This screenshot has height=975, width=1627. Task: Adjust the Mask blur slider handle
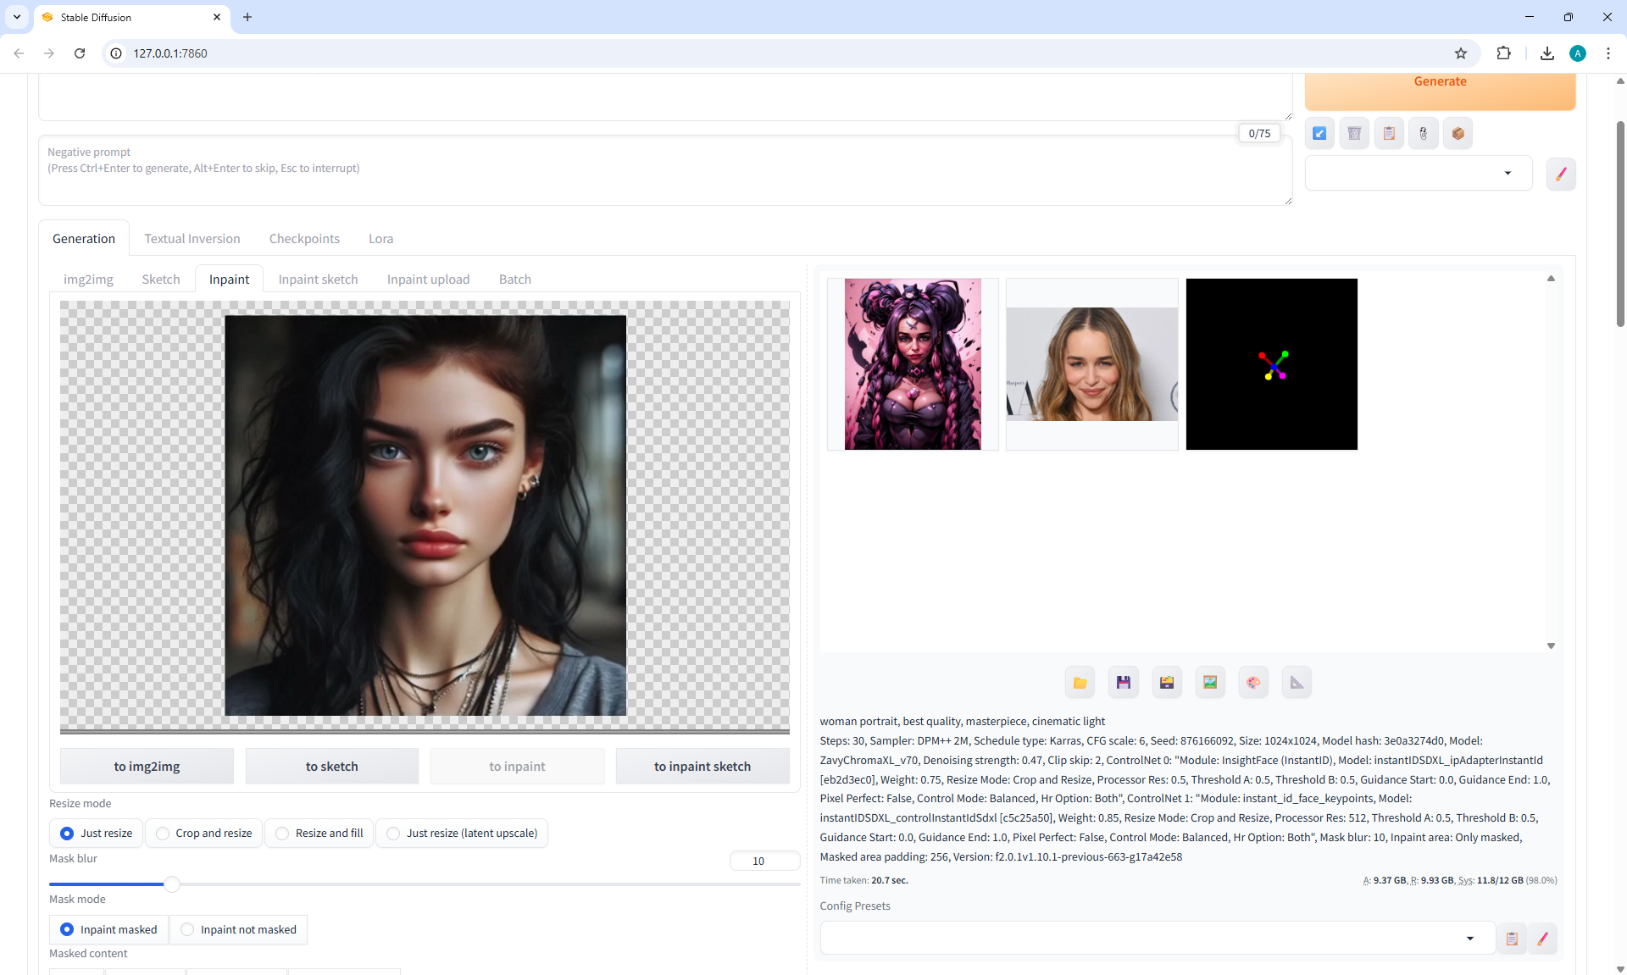172,884
